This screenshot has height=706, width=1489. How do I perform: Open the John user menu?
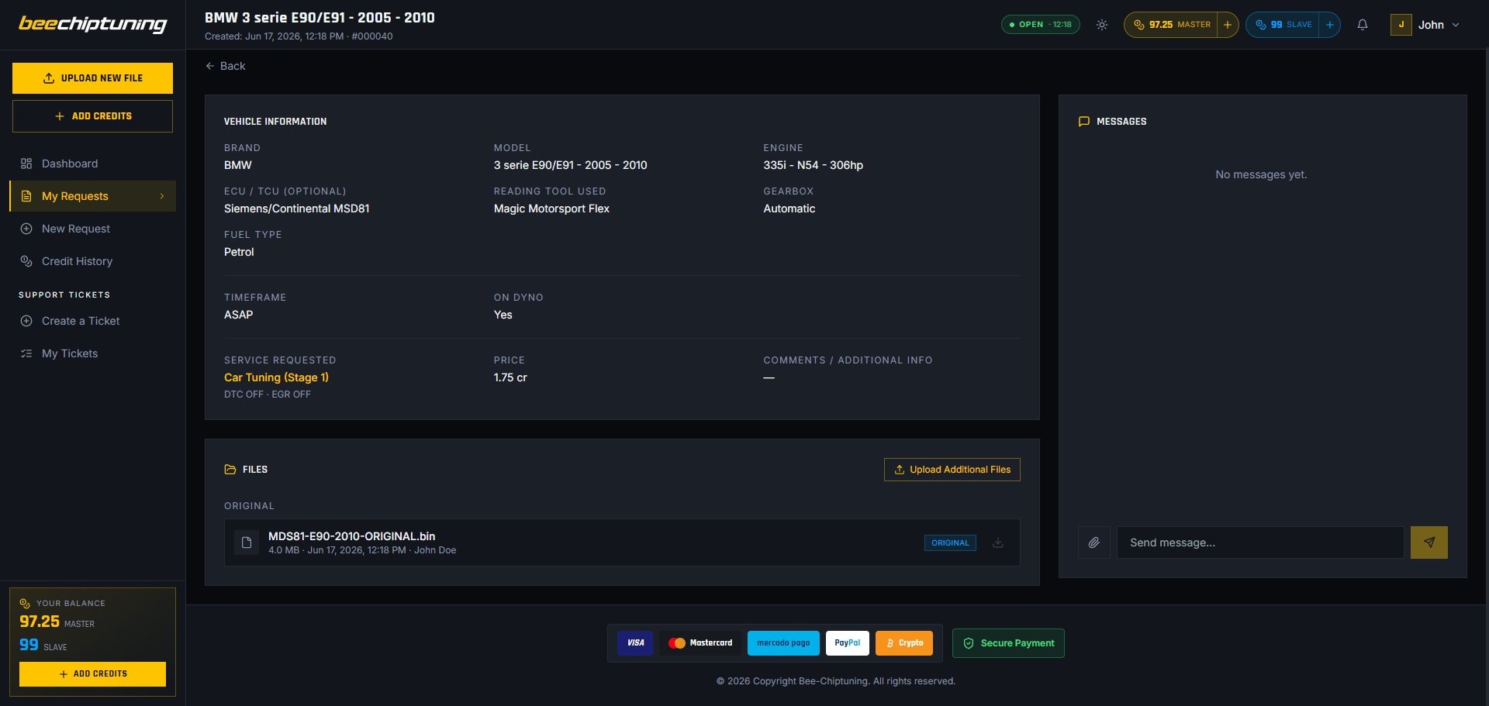[x=1425, y=25]
